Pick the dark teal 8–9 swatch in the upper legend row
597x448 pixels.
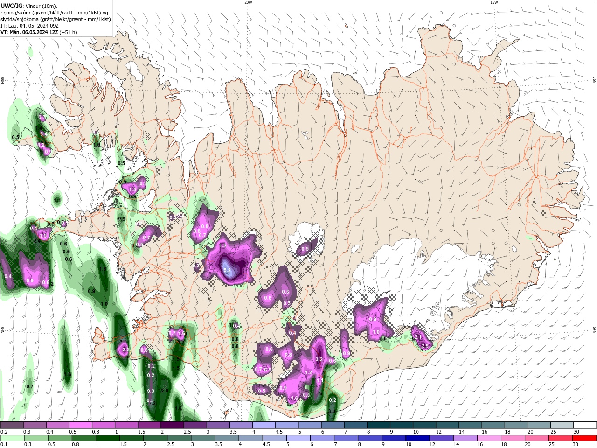tap(378, 425)
